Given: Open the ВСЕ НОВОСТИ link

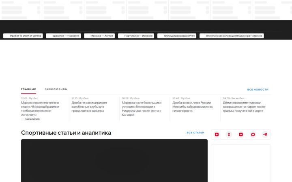Looking at the screenshot, I should pyautogui.click(x=258, y=89).
